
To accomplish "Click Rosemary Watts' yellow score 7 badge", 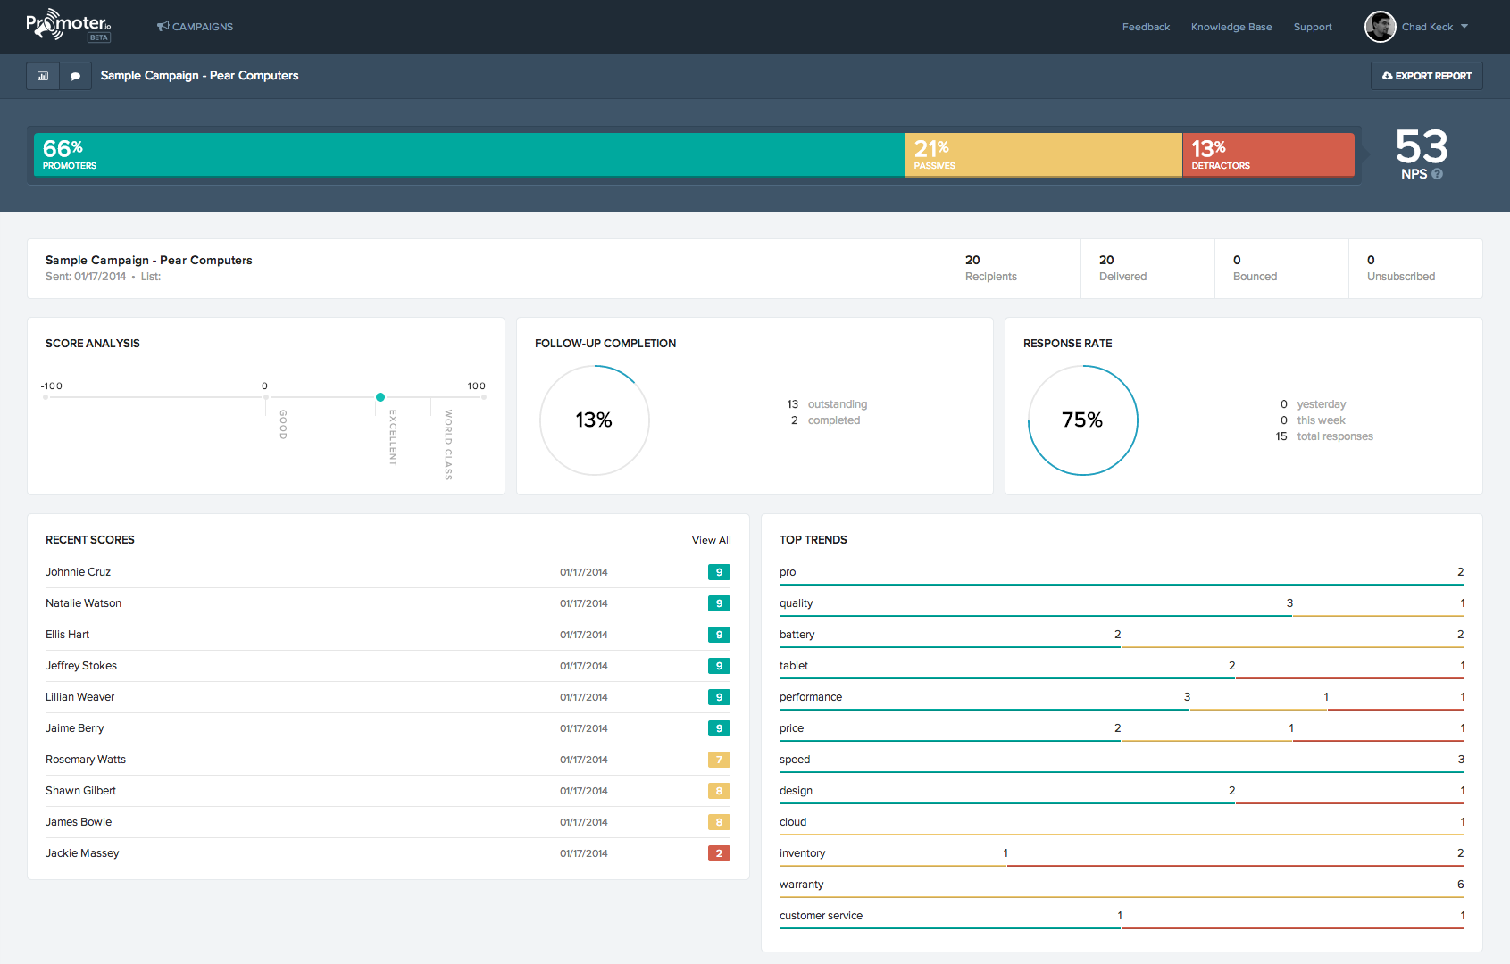I will [719, 760].
